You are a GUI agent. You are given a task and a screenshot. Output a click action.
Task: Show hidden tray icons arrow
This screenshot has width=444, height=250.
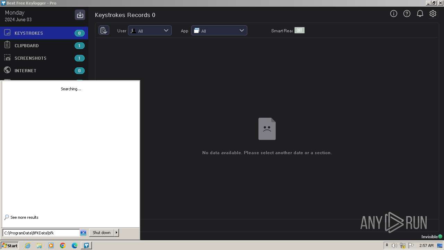[x=387, y=245]
